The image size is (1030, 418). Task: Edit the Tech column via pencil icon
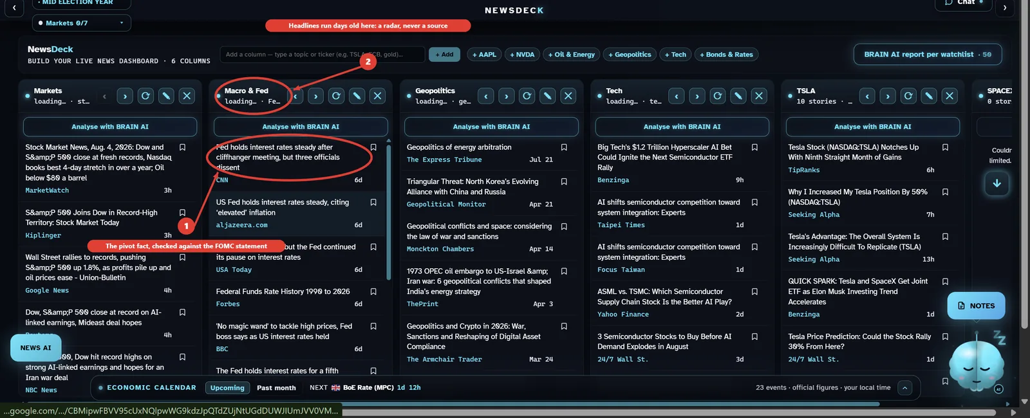738,96
